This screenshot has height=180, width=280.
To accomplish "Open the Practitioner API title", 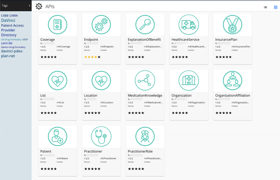I will [93, 151].
